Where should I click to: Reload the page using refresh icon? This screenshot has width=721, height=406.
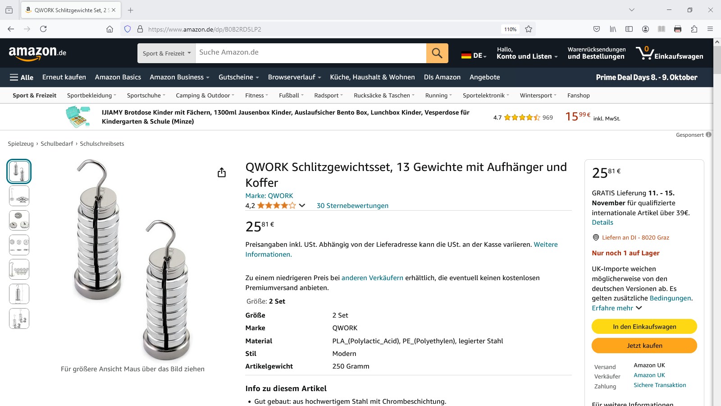pos(43,29)
